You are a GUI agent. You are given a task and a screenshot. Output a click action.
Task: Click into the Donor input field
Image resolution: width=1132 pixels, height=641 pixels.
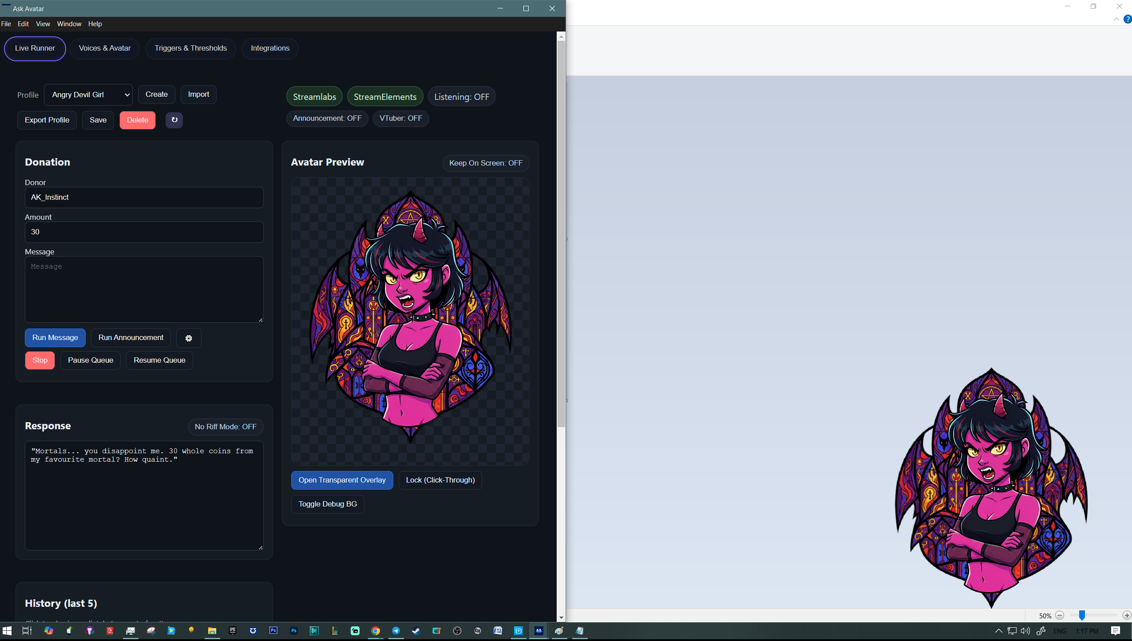[x=144, y=198]
